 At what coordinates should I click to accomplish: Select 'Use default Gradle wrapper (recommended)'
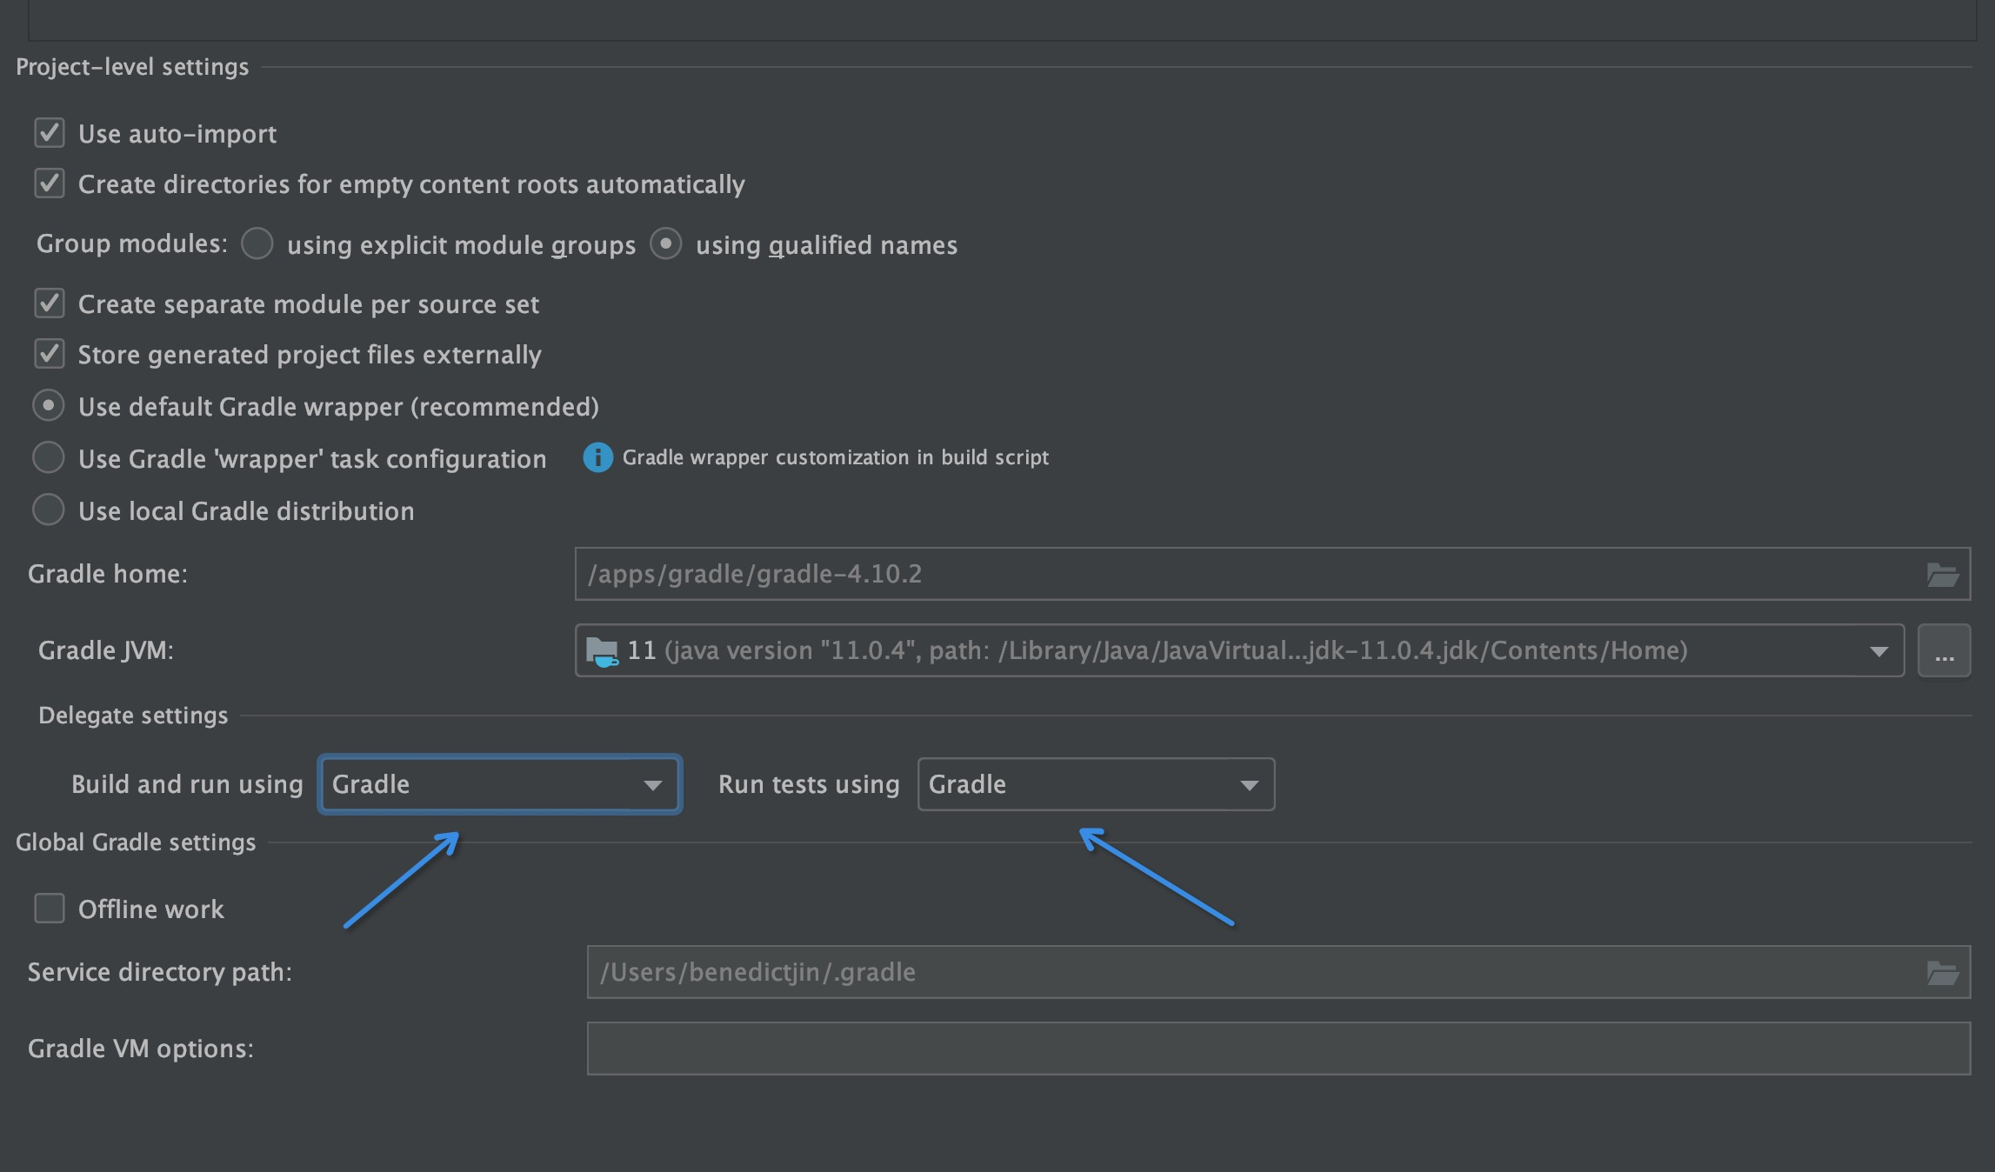pos(48,405)
